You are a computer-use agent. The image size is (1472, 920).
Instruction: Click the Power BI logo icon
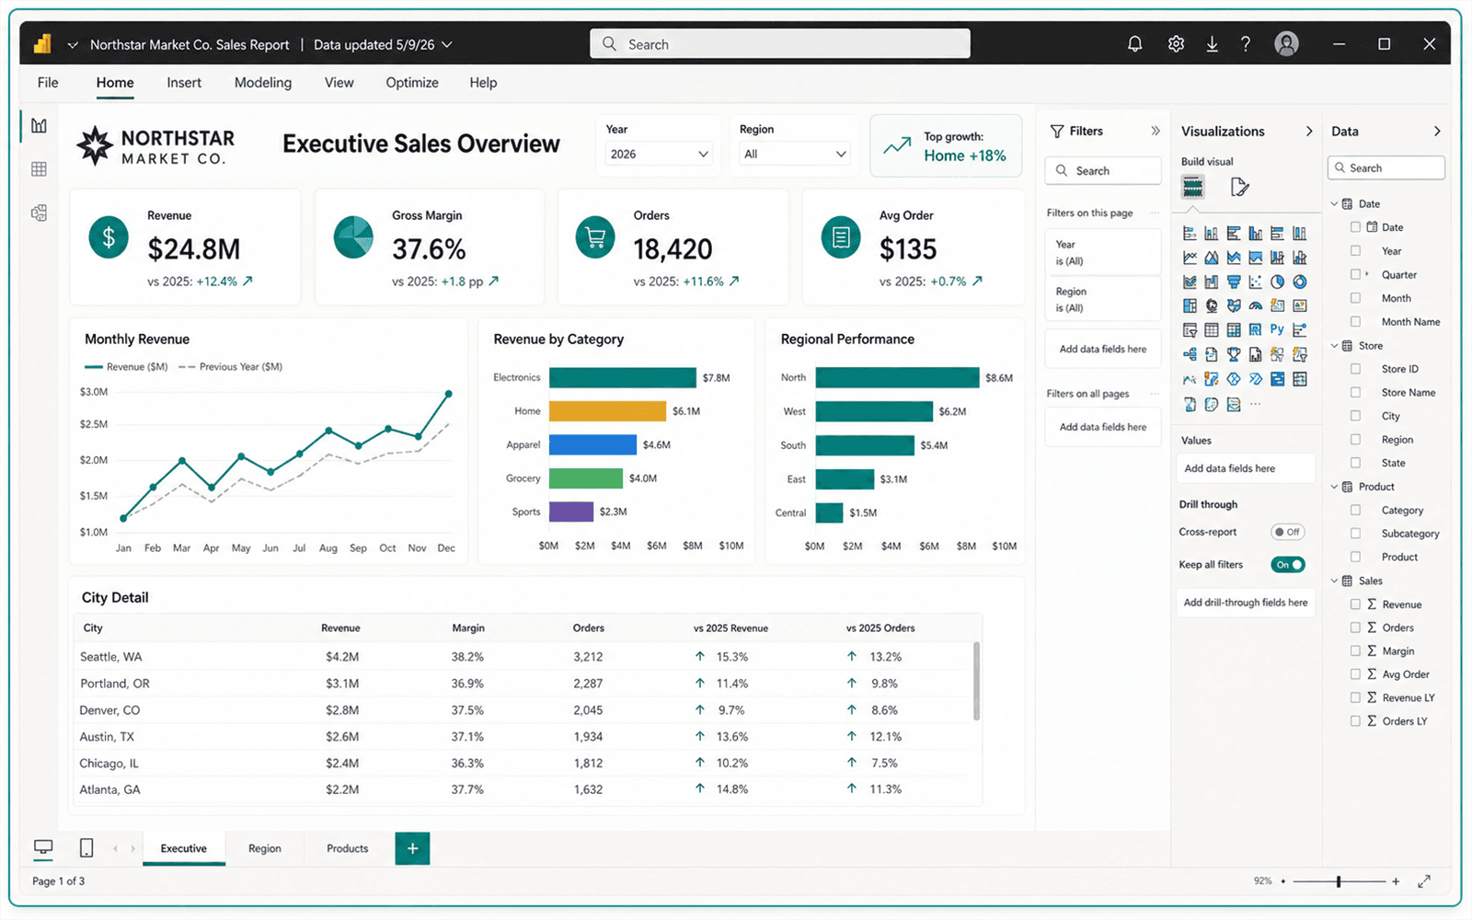point(42,44)
